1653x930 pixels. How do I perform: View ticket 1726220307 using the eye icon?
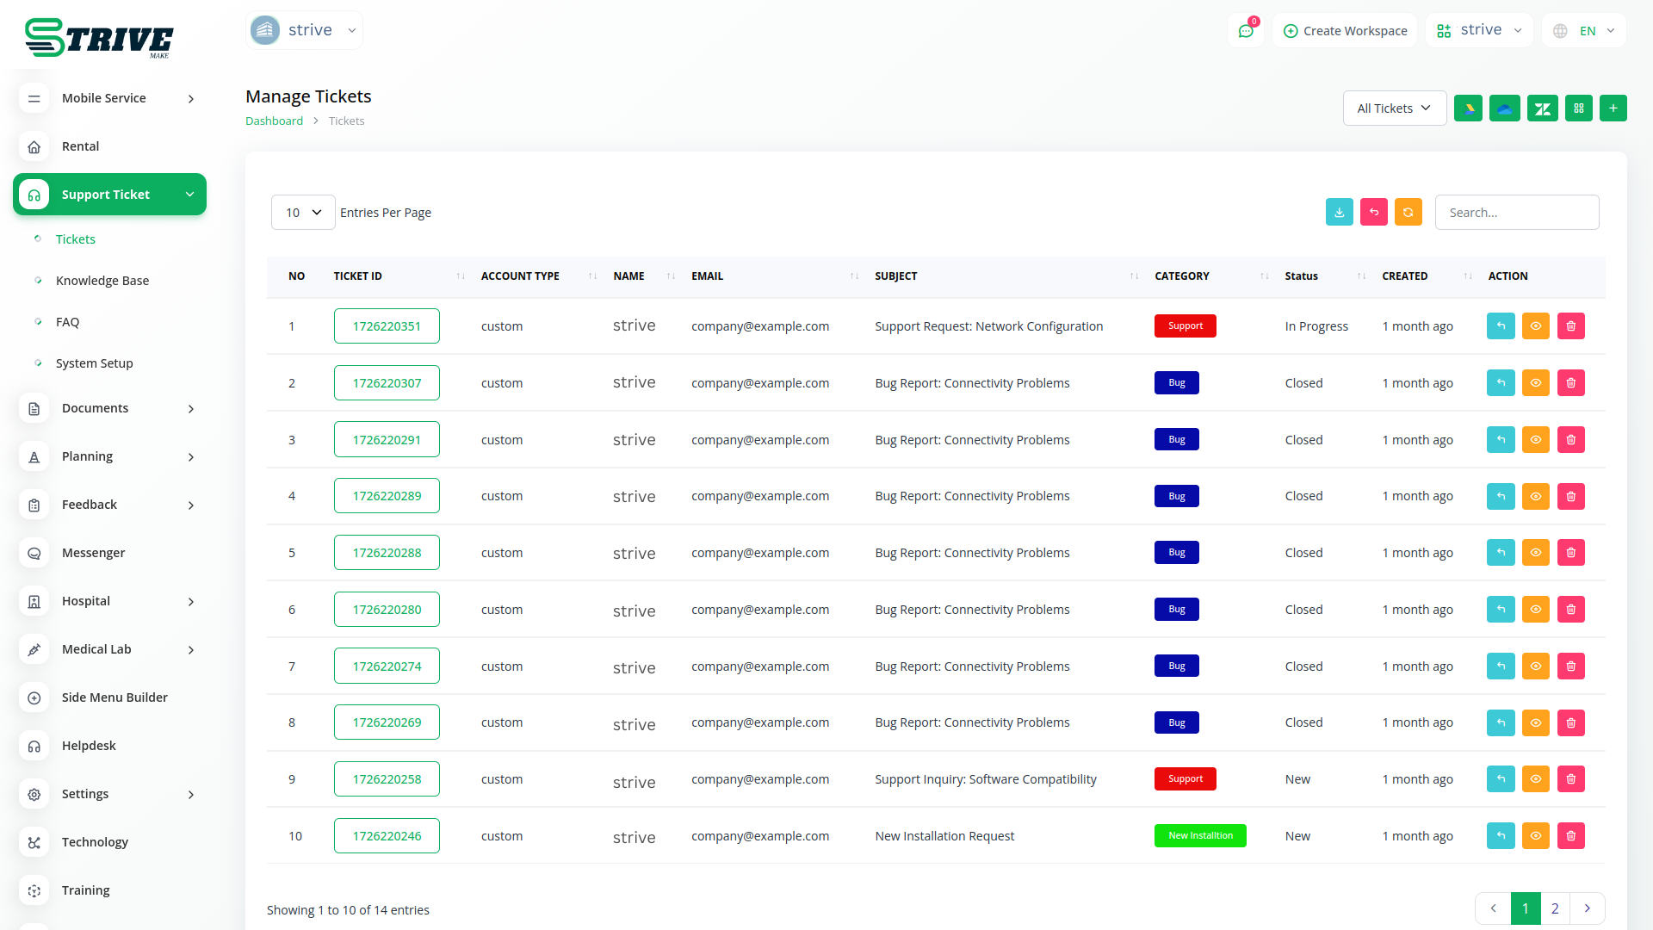pos(1535,383)
